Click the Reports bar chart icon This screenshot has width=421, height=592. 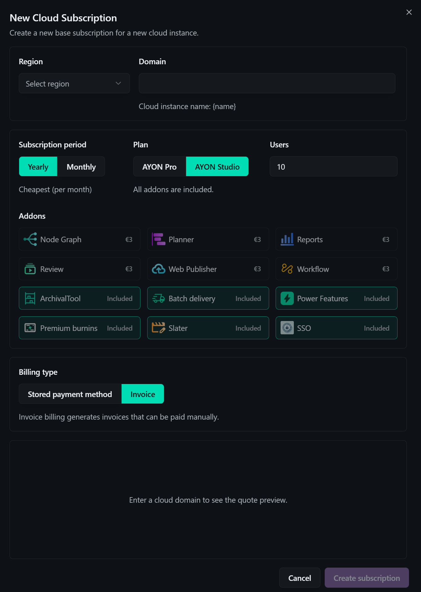[x=287, y=239]
